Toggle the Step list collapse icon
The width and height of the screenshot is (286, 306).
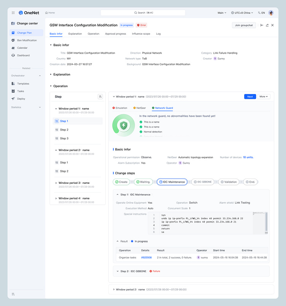100,97
